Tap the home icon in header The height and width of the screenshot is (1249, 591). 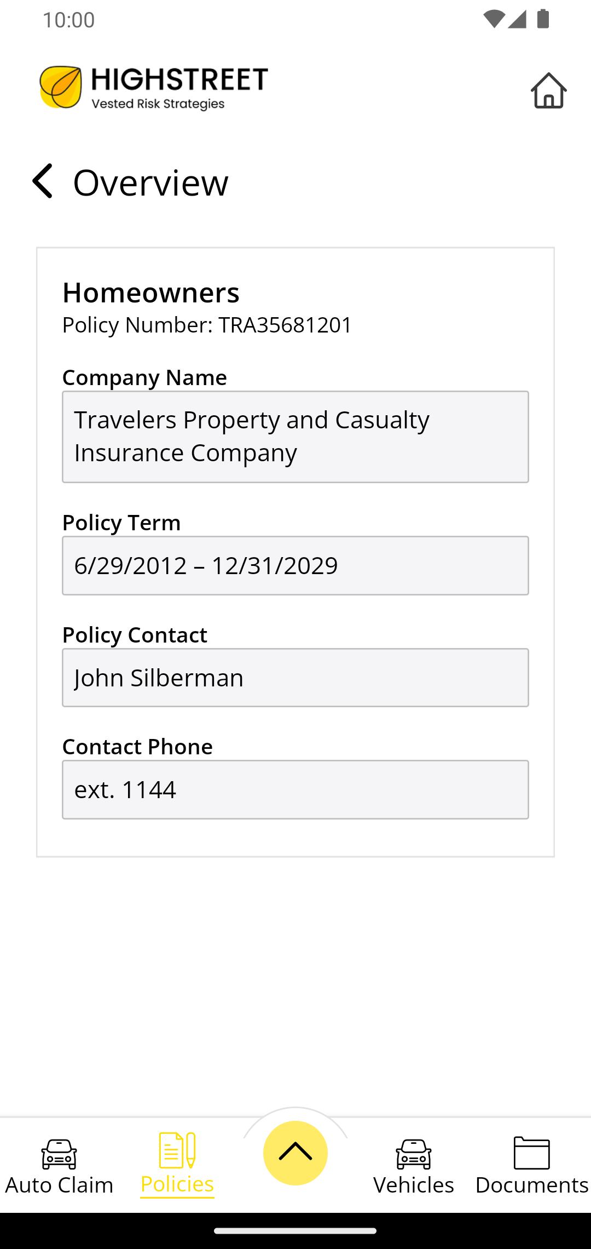pos(548,90)
